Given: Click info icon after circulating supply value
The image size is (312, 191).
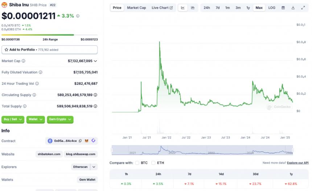Looking at the screenshot, I should coord(95,95).
